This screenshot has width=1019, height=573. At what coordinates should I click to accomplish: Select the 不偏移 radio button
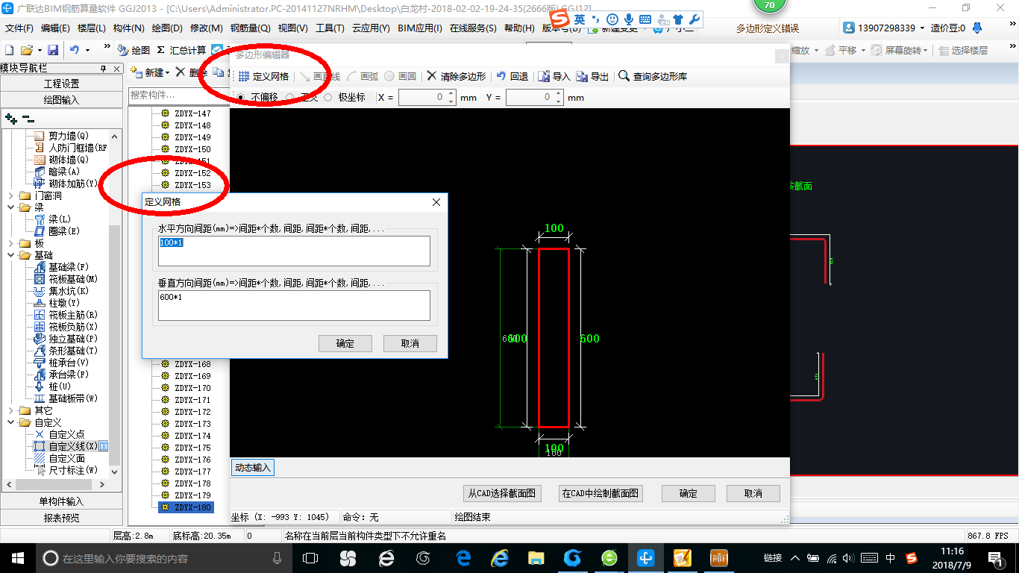click(240, 97)
